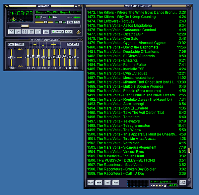Open the Winamp main menu icon in title bar
This screenshot has width=199, height=195.
[7, 6]
